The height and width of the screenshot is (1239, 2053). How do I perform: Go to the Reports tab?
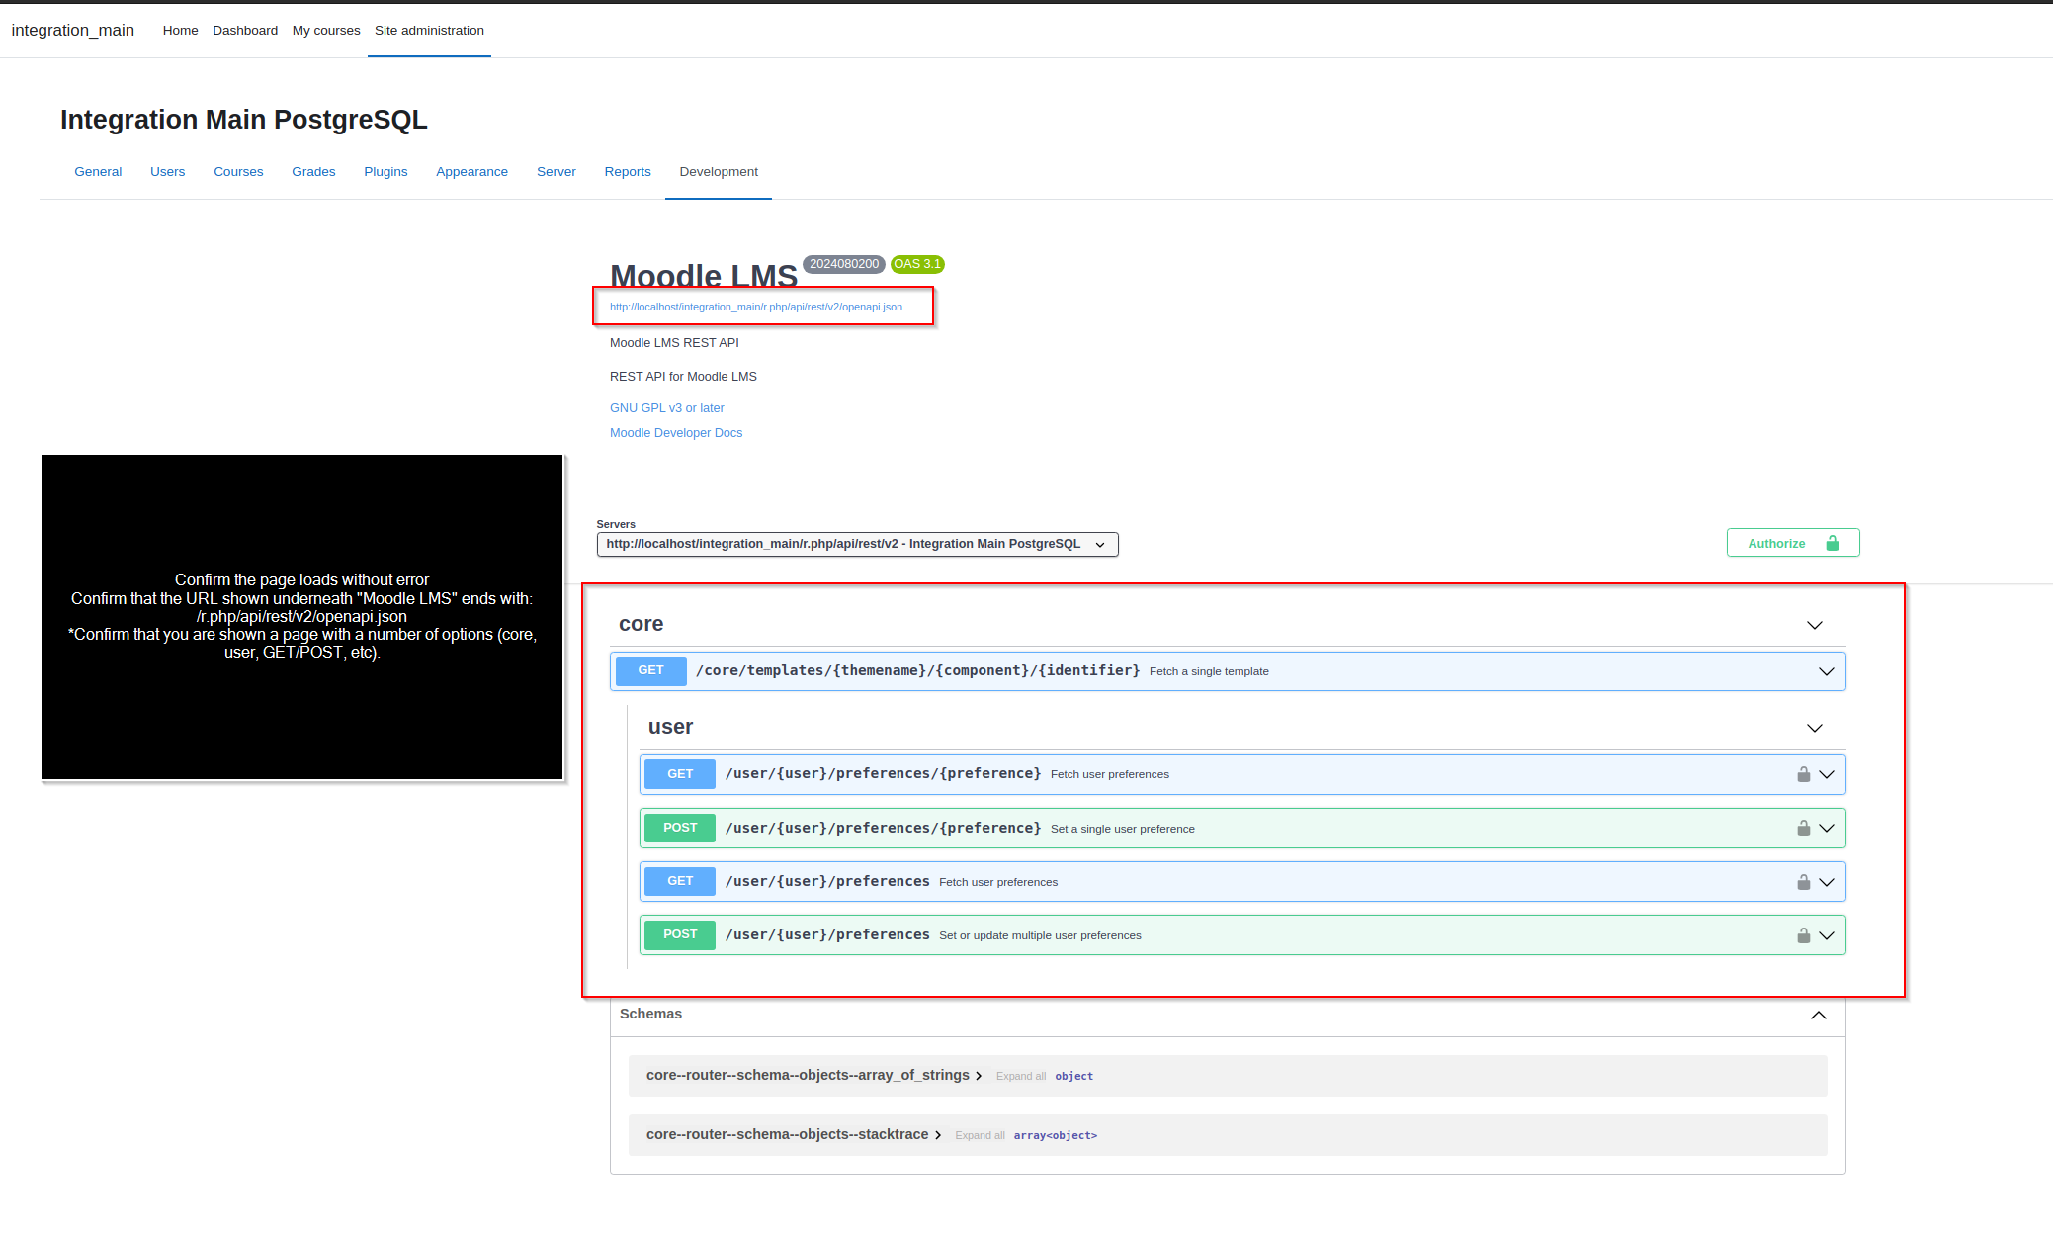628,172
